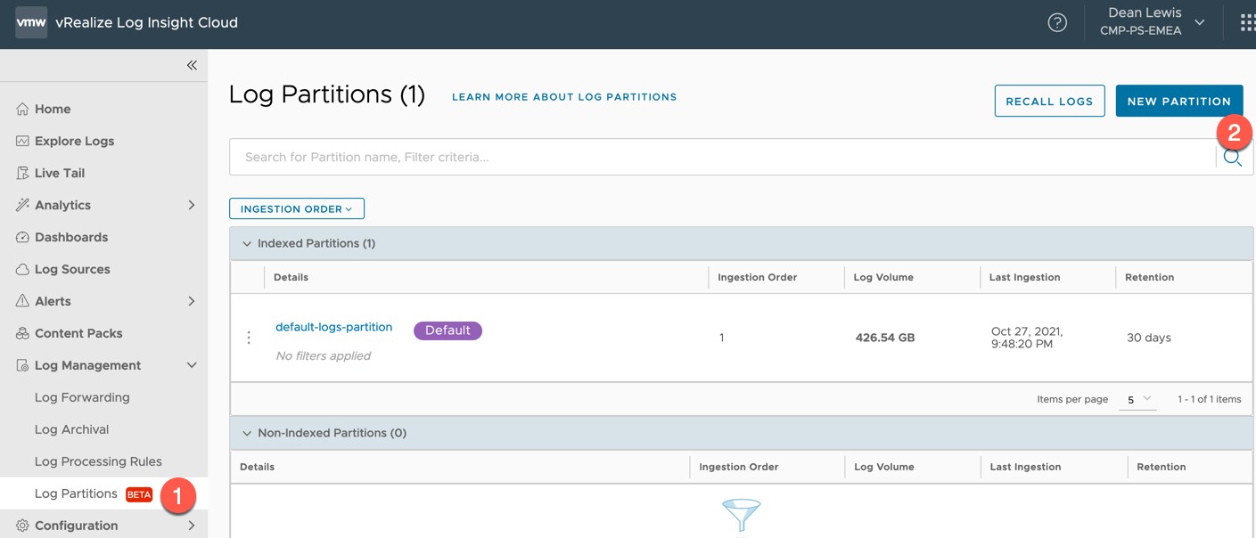The height and width of the screenshot is (538, 1256).
Task: Collapse the Log Management section chevron
Action: point(191,365)
